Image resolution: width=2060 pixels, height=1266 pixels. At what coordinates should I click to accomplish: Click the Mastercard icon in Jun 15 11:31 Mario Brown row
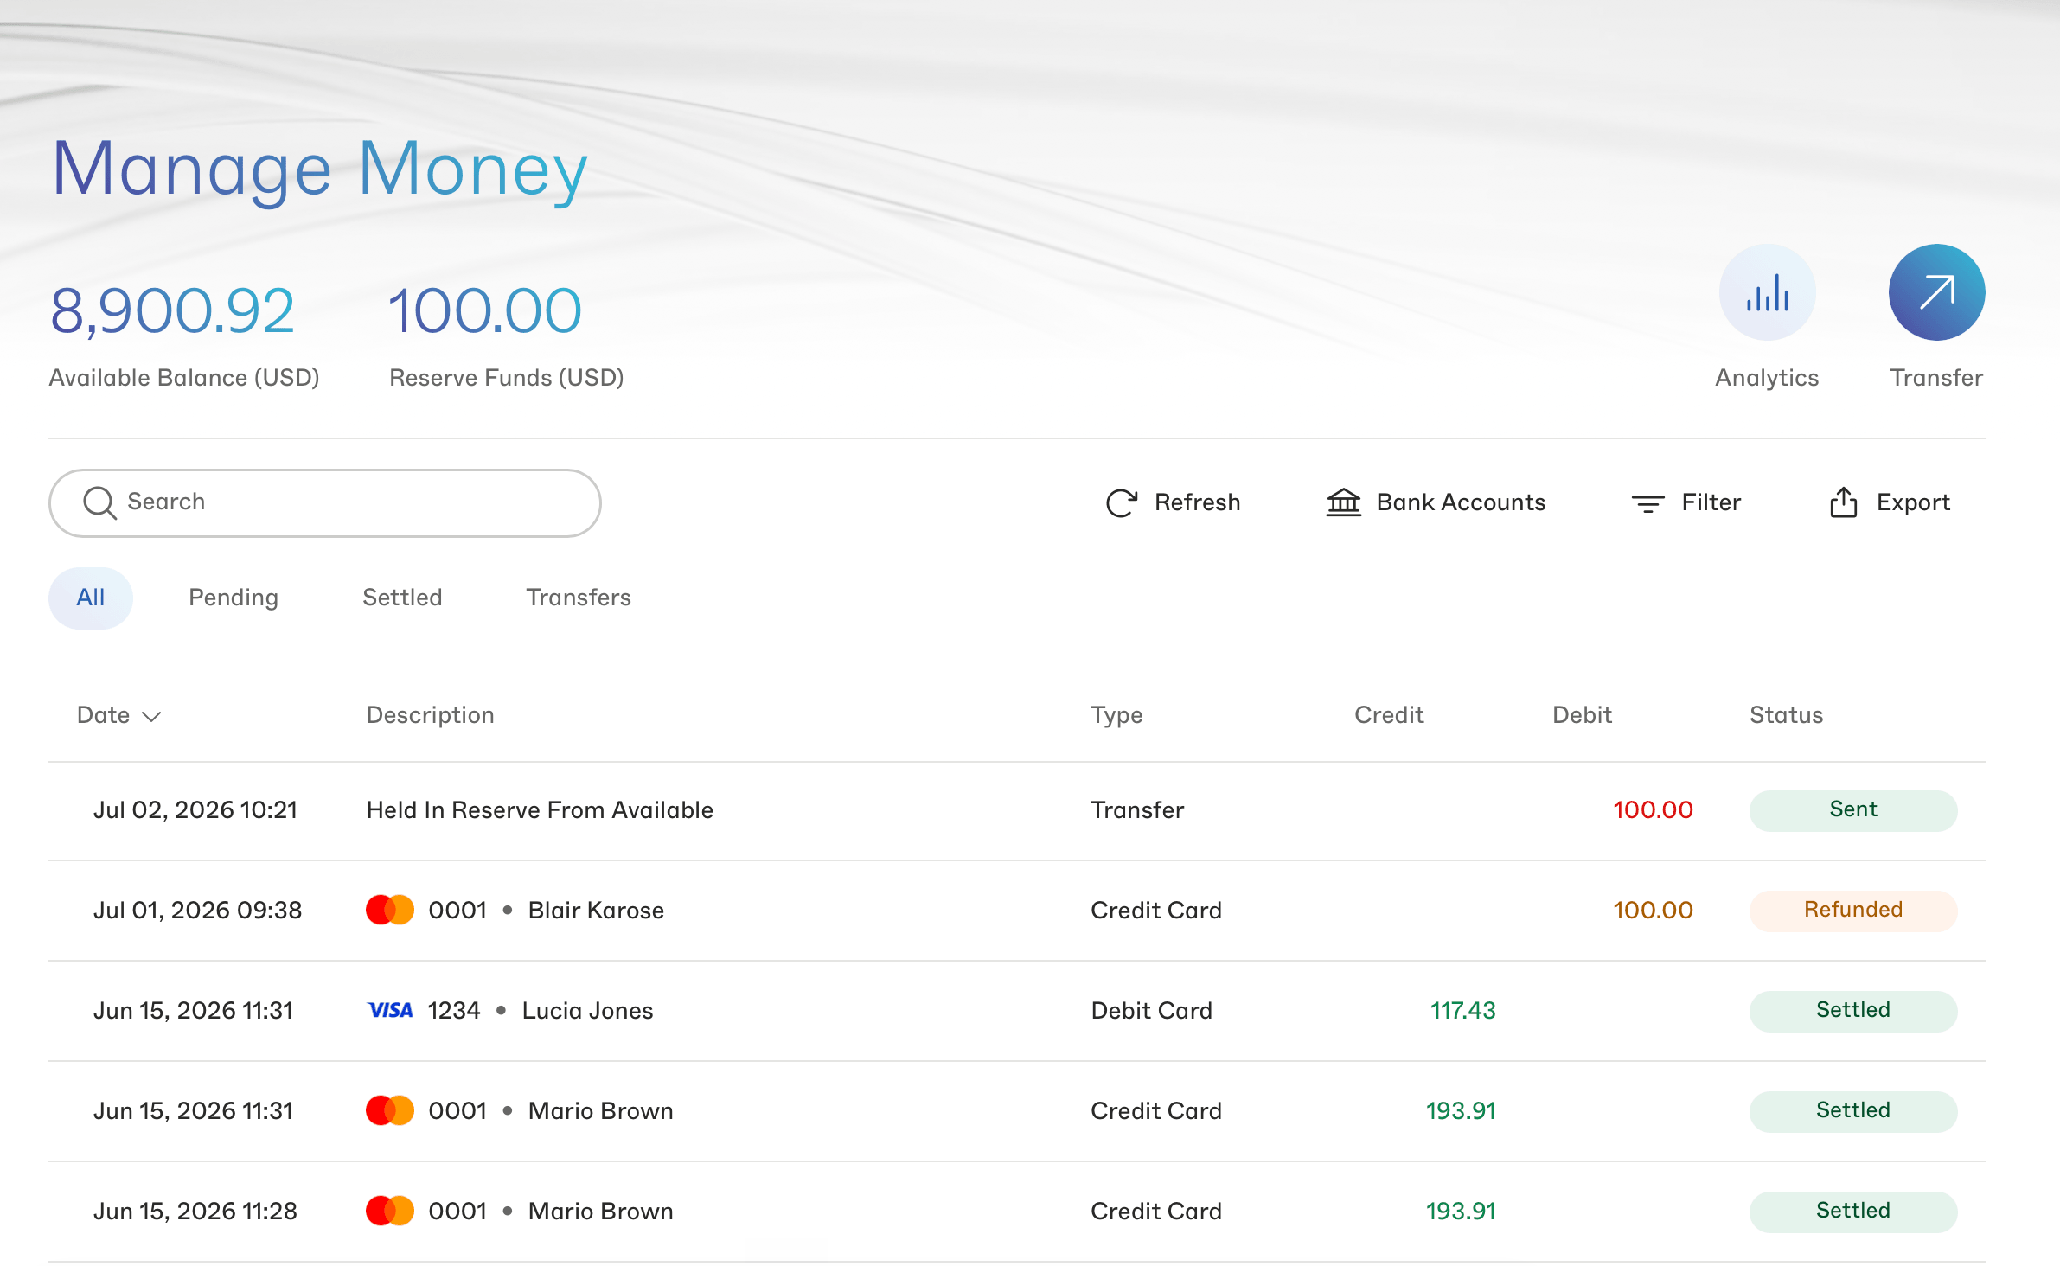[389, 1110]
